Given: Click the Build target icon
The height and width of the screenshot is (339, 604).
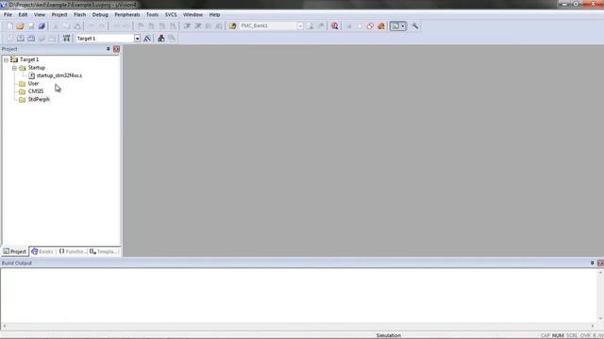Looking at the screenshot, I should click(x=21, y=39).
